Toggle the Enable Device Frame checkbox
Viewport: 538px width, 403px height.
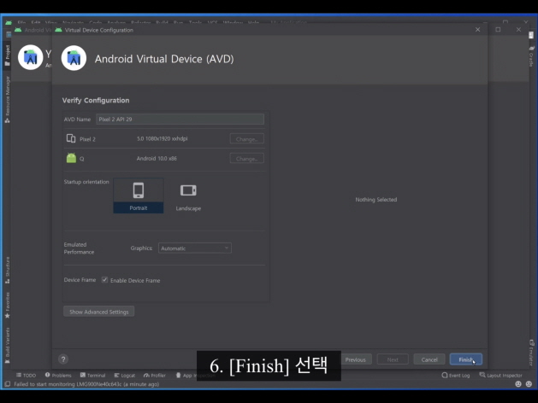point(104,280)
